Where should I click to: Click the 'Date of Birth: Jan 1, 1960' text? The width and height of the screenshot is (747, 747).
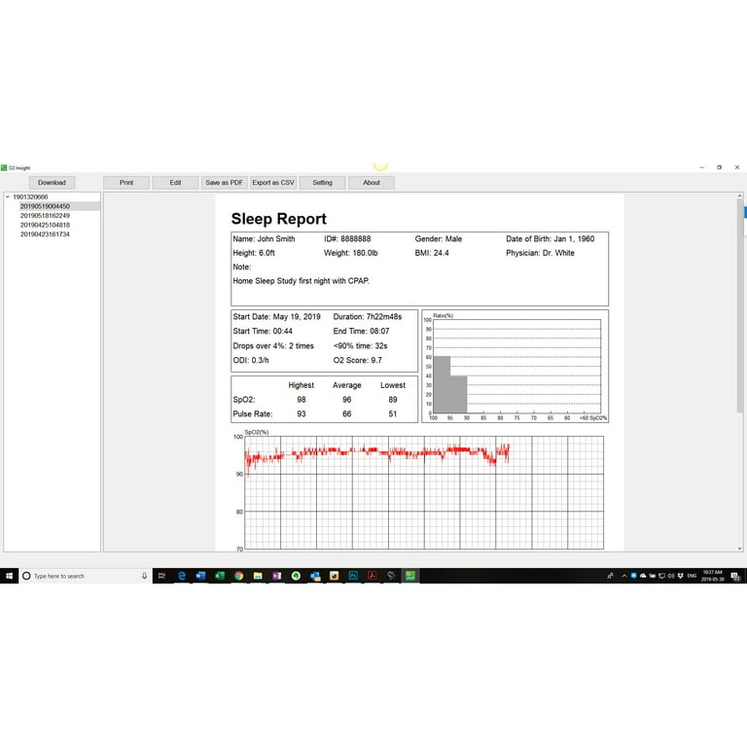coord(550,238)
